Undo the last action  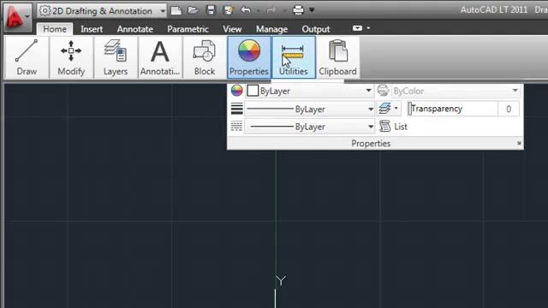tap(246, 10)
